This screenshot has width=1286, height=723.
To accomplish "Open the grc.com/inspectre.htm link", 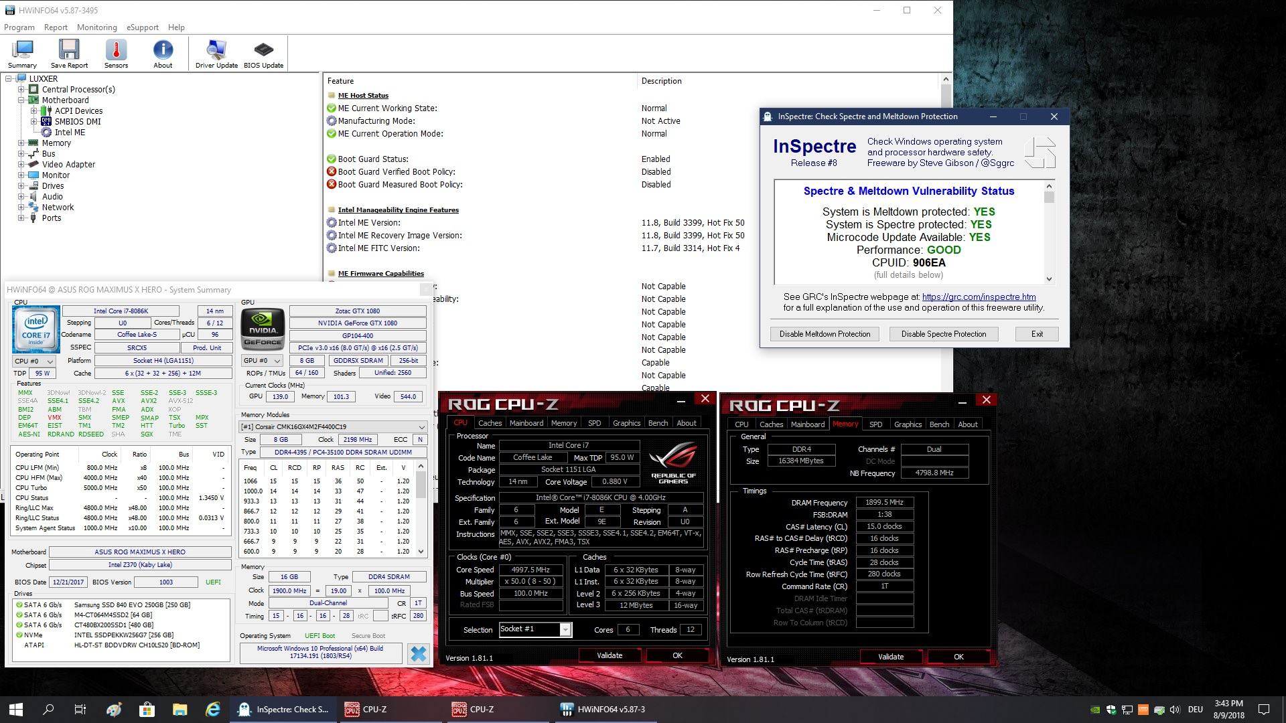I will coord(979,297).
